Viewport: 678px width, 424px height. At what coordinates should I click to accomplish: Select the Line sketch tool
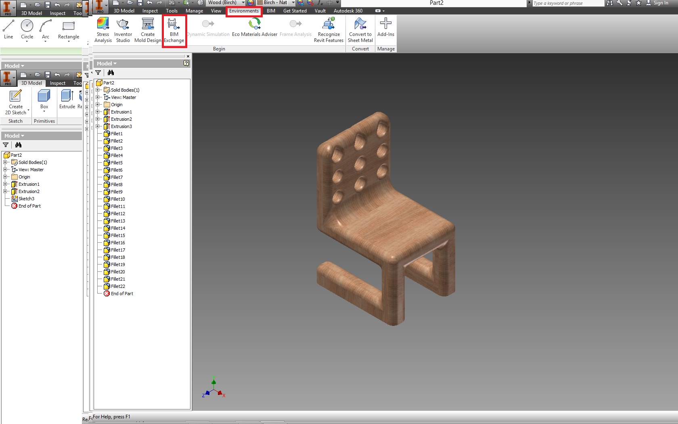click(x=8, y=29)
